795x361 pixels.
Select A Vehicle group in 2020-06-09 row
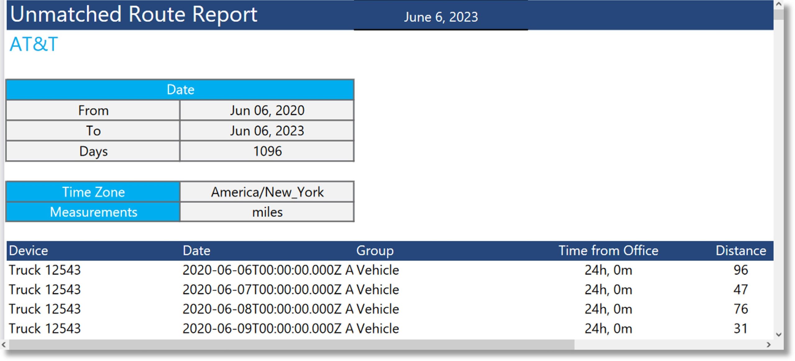pyautogui.click(x=372, y=329)
